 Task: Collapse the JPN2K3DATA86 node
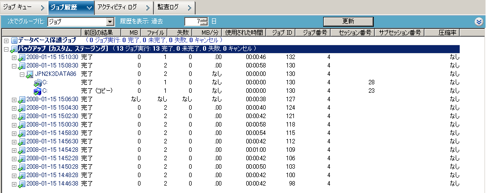coord(21,74)
